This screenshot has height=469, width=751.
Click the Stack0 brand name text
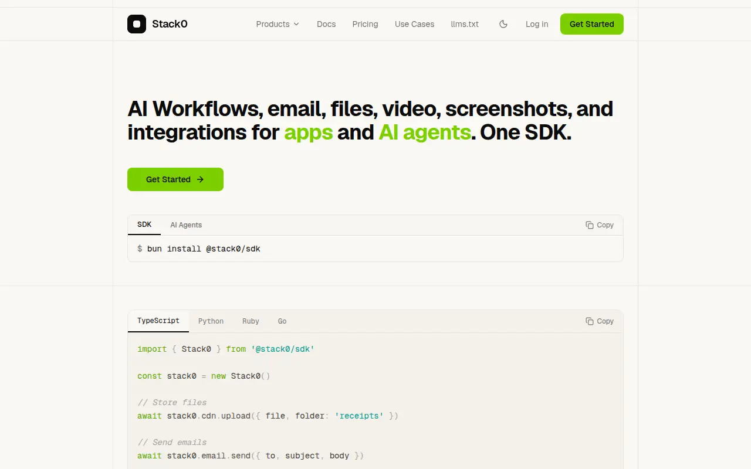pos(170,24)
